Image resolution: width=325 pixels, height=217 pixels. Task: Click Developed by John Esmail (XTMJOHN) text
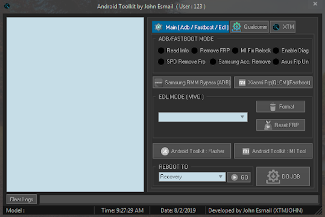[x=256, y=210]
